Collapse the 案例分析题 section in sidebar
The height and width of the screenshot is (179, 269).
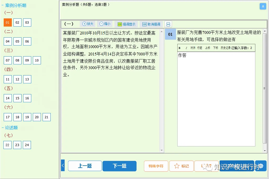point(3,5)
